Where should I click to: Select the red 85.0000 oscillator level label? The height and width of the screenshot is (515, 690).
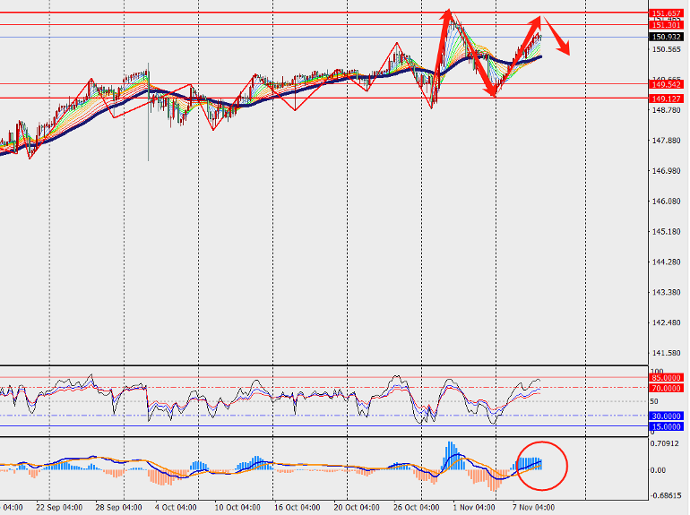click(667, 378)
